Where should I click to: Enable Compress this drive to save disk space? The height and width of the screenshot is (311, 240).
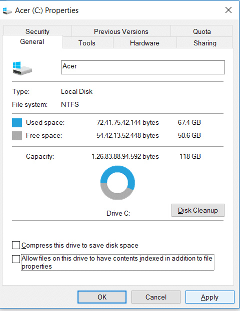pyautogui.click(x=16, y=245)
